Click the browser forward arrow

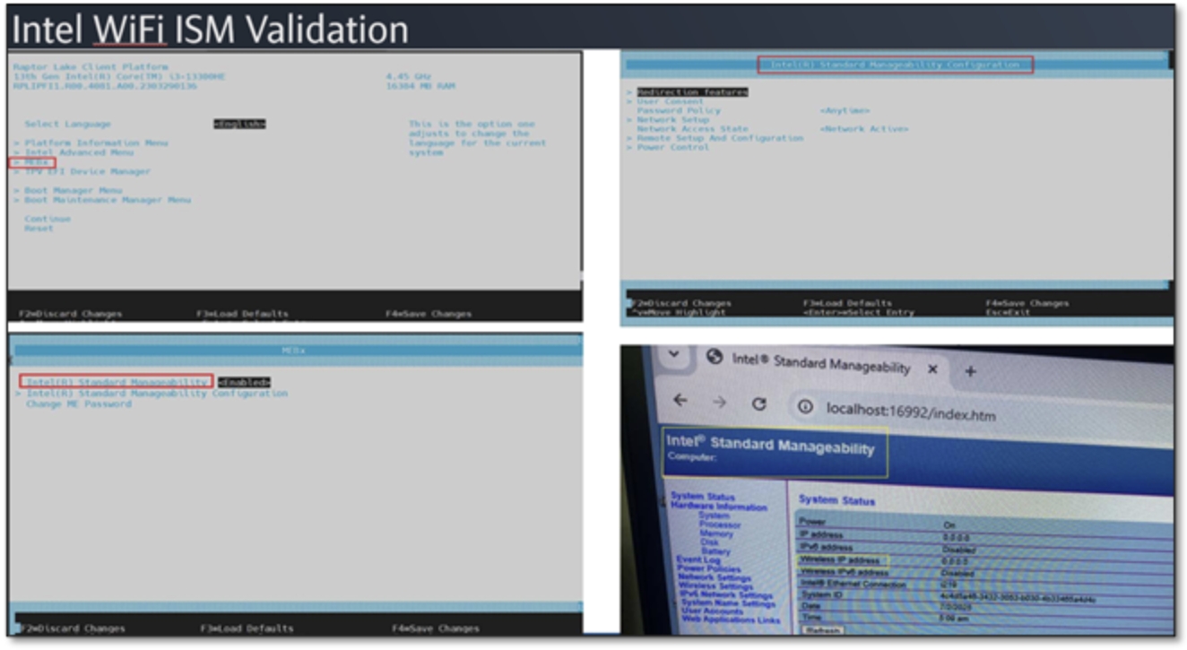point(719,403)
